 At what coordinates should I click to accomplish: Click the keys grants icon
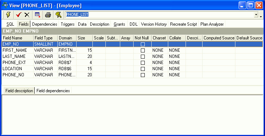[x=58, y=15]
